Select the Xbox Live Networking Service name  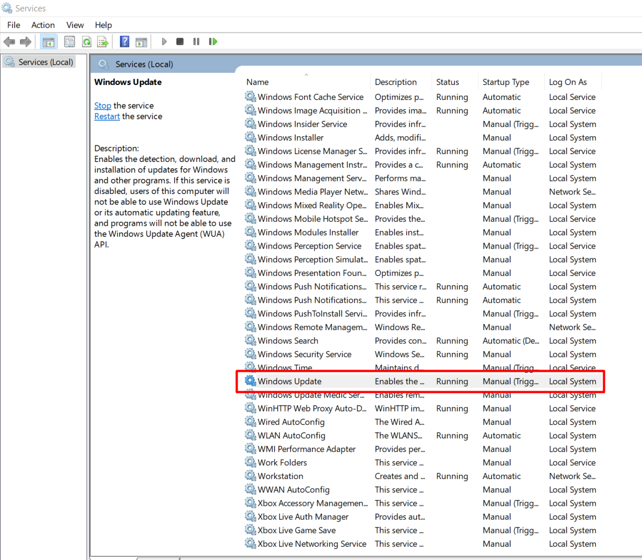(312, 543)
